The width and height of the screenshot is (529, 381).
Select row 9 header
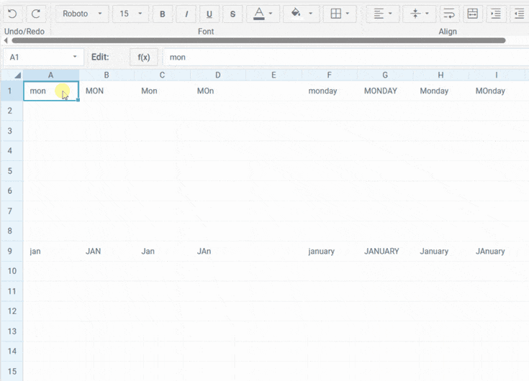click(x=11, y=251)
